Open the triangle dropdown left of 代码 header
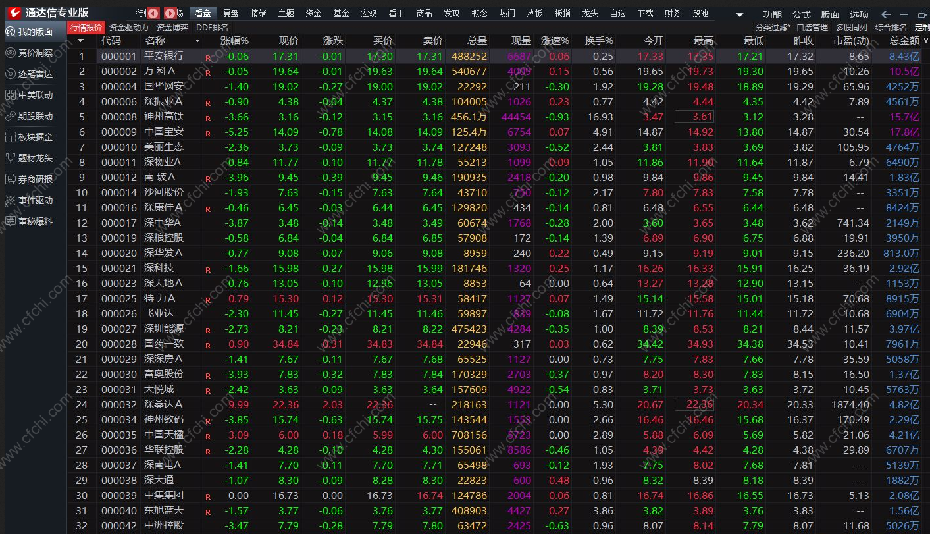The width and height of the screenshot is (930, 534). (81, 41)
